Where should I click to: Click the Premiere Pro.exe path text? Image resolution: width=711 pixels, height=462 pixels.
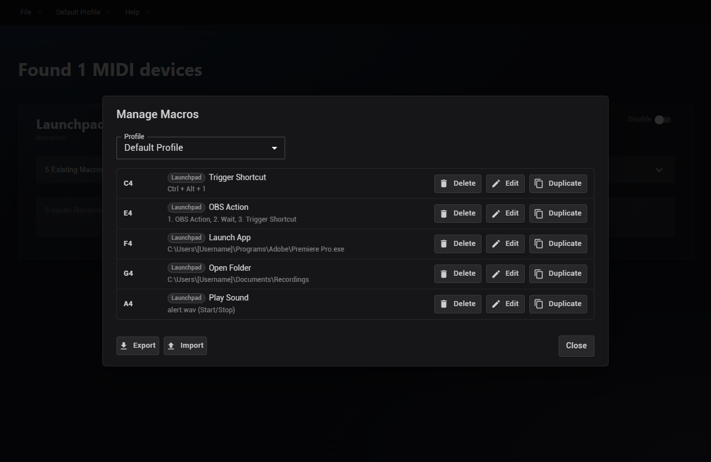click(x=256, y=249)
